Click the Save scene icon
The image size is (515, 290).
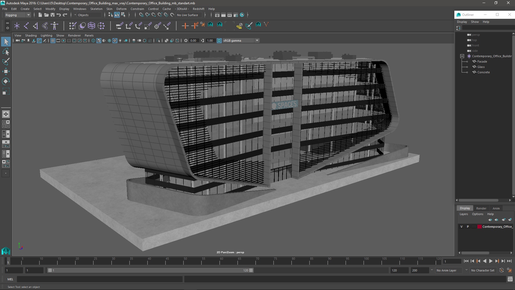(x=53, y=15)
